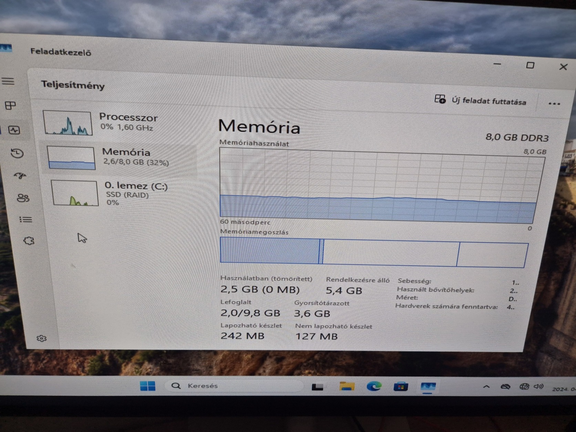Viewport: 576px width, 432px height.
Task: Open the hamburger navigation menu in Task Manager
Action: click(x=8, y=81)
